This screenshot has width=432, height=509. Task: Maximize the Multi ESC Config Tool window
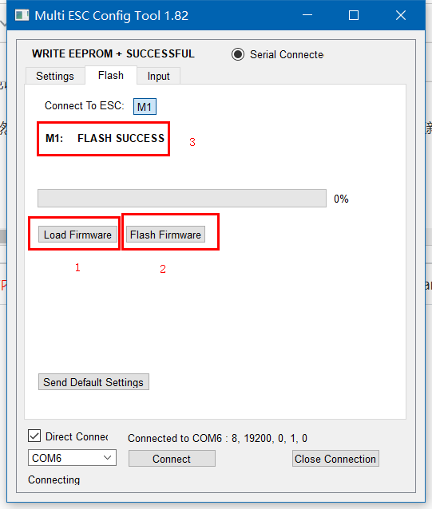tap(354, 15)
